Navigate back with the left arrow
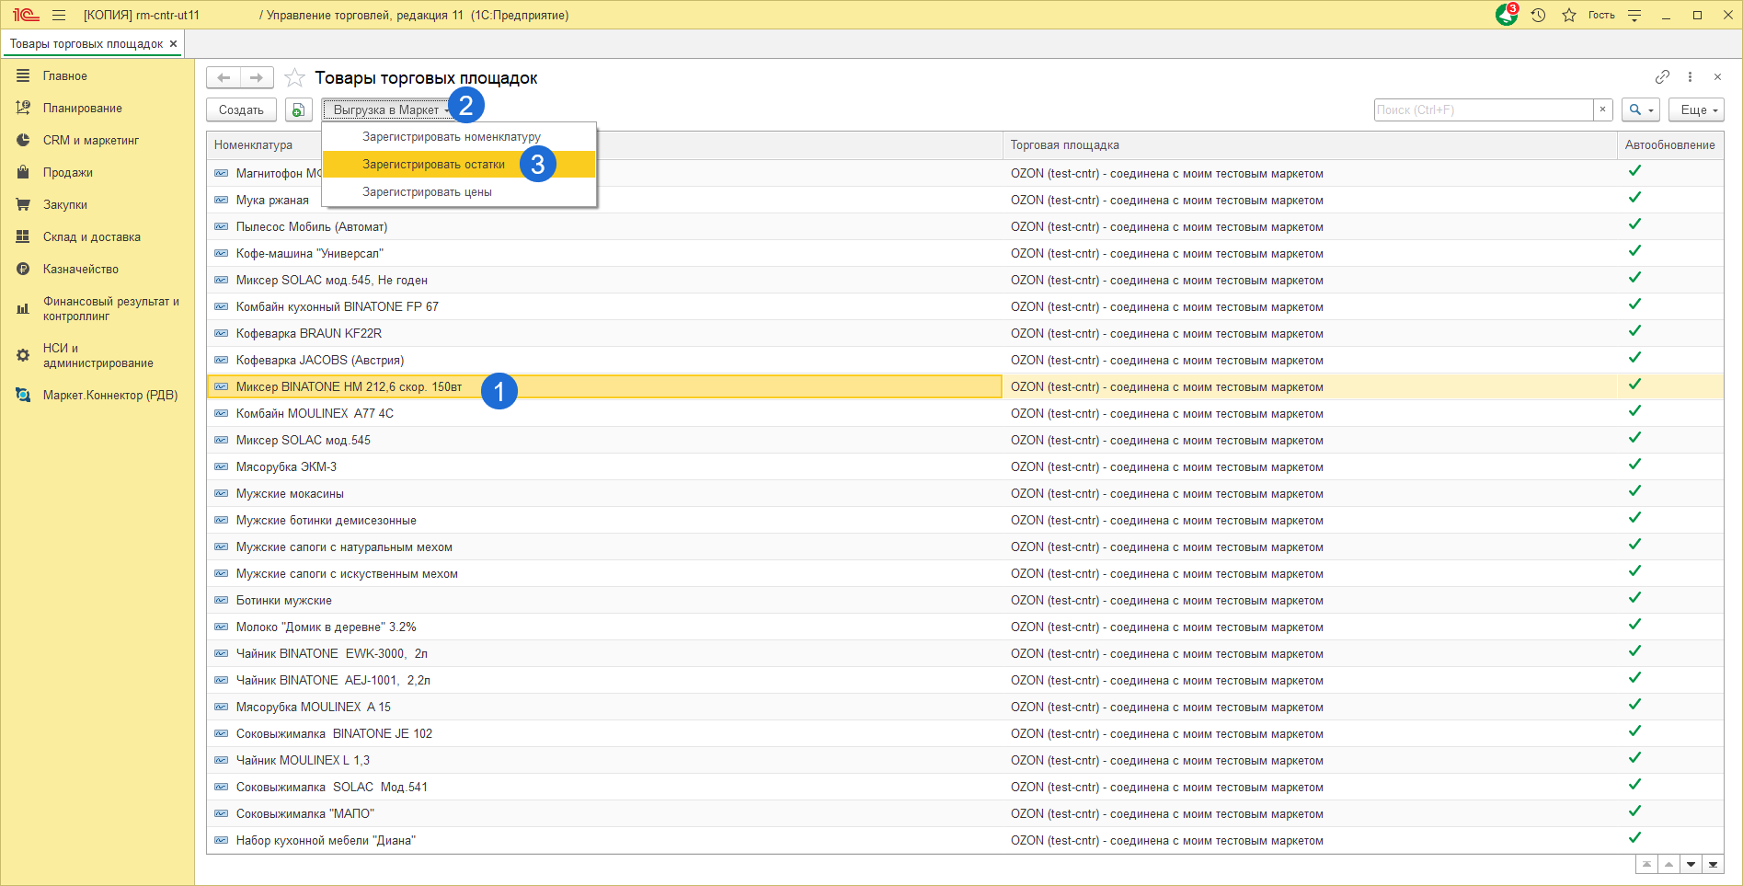Screen dimensions: 1743x886 (x=224, y=78)
